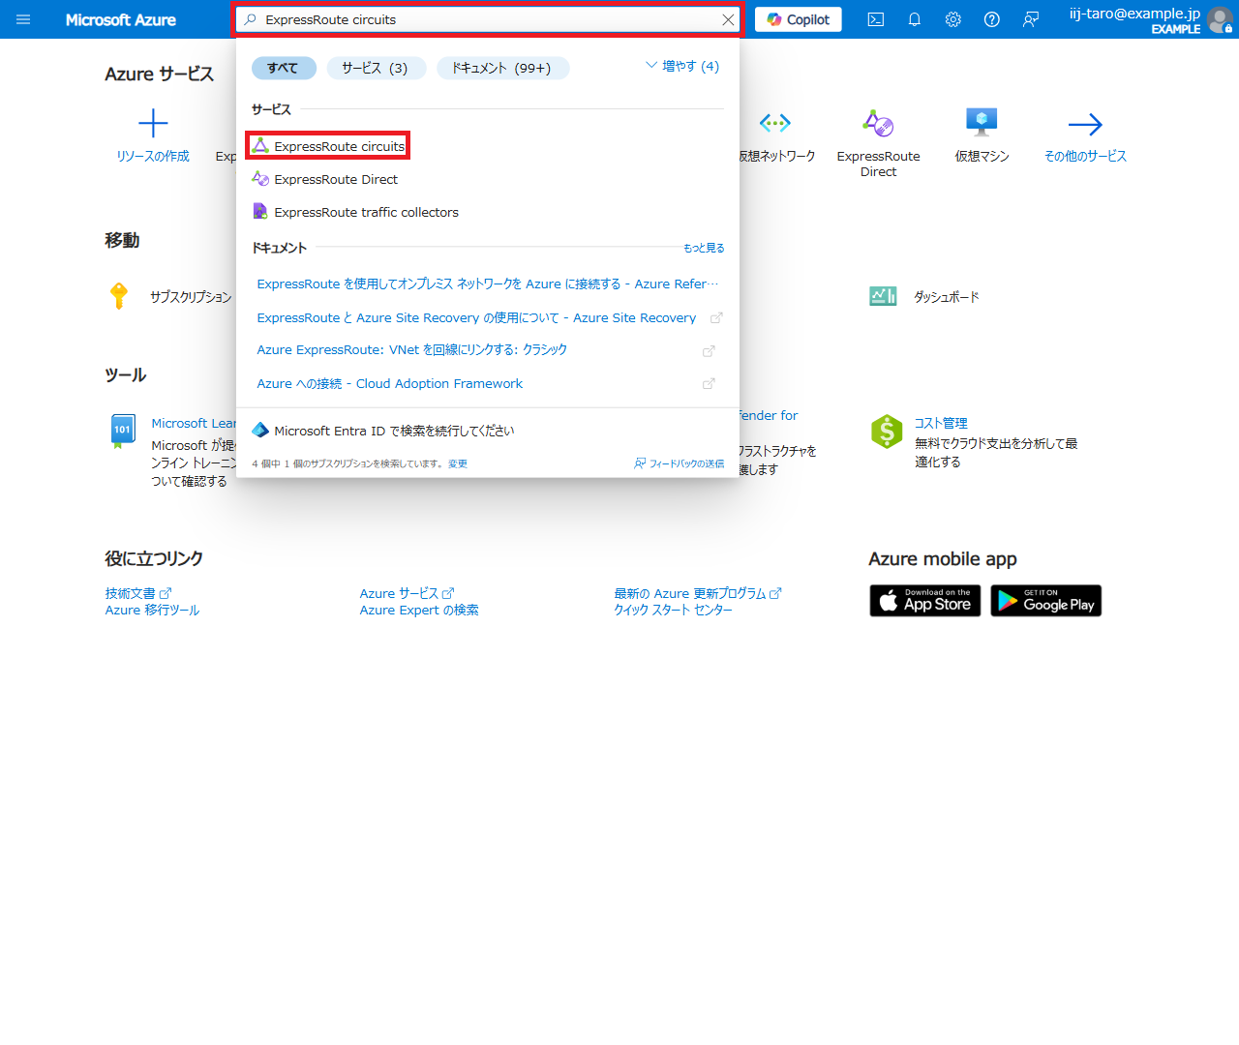This screenshot has width=1239, height=1045.
Task: Open 最新の Azure 更新プログラム link
Action: pyautogui.click(x=698, y=593)
